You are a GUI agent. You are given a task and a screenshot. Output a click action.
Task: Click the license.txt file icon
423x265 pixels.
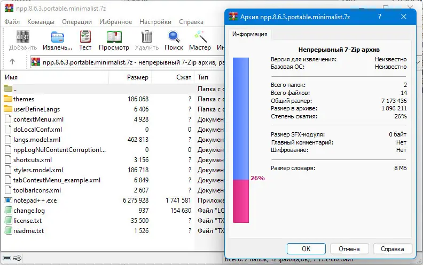pyautogui.click(x=9, y=220)
